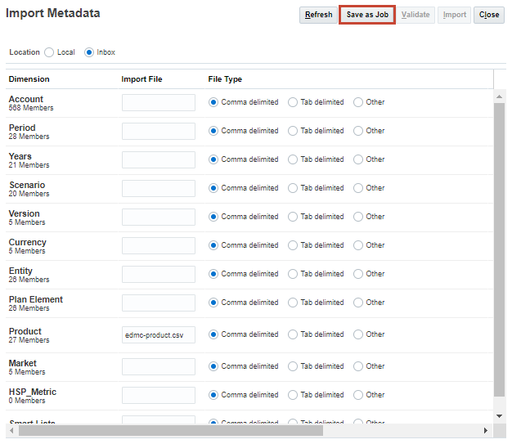Click the Dimension column header
This screenshot has height=444, width=512.
pyautogui.click(x=29, y=79)
